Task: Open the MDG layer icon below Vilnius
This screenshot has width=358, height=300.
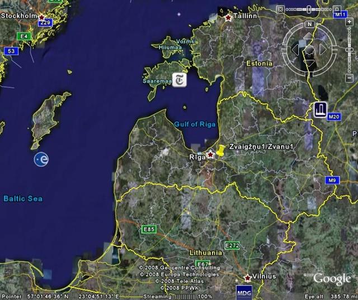Action: pos(244,292)
